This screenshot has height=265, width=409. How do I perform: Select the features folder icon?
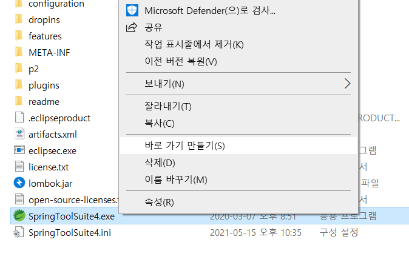19,36
